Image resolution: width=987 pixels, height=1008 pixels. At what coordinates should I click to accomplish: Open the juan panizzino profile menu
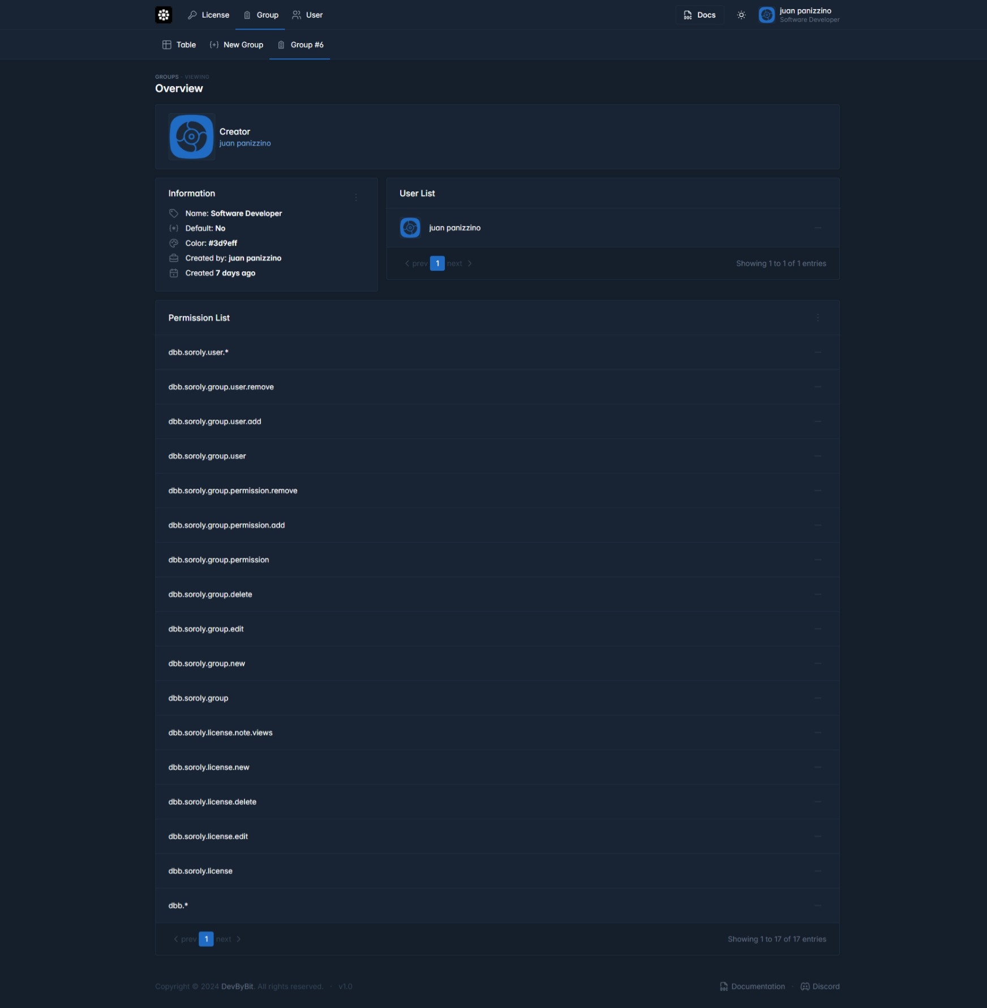pos(799,15)
